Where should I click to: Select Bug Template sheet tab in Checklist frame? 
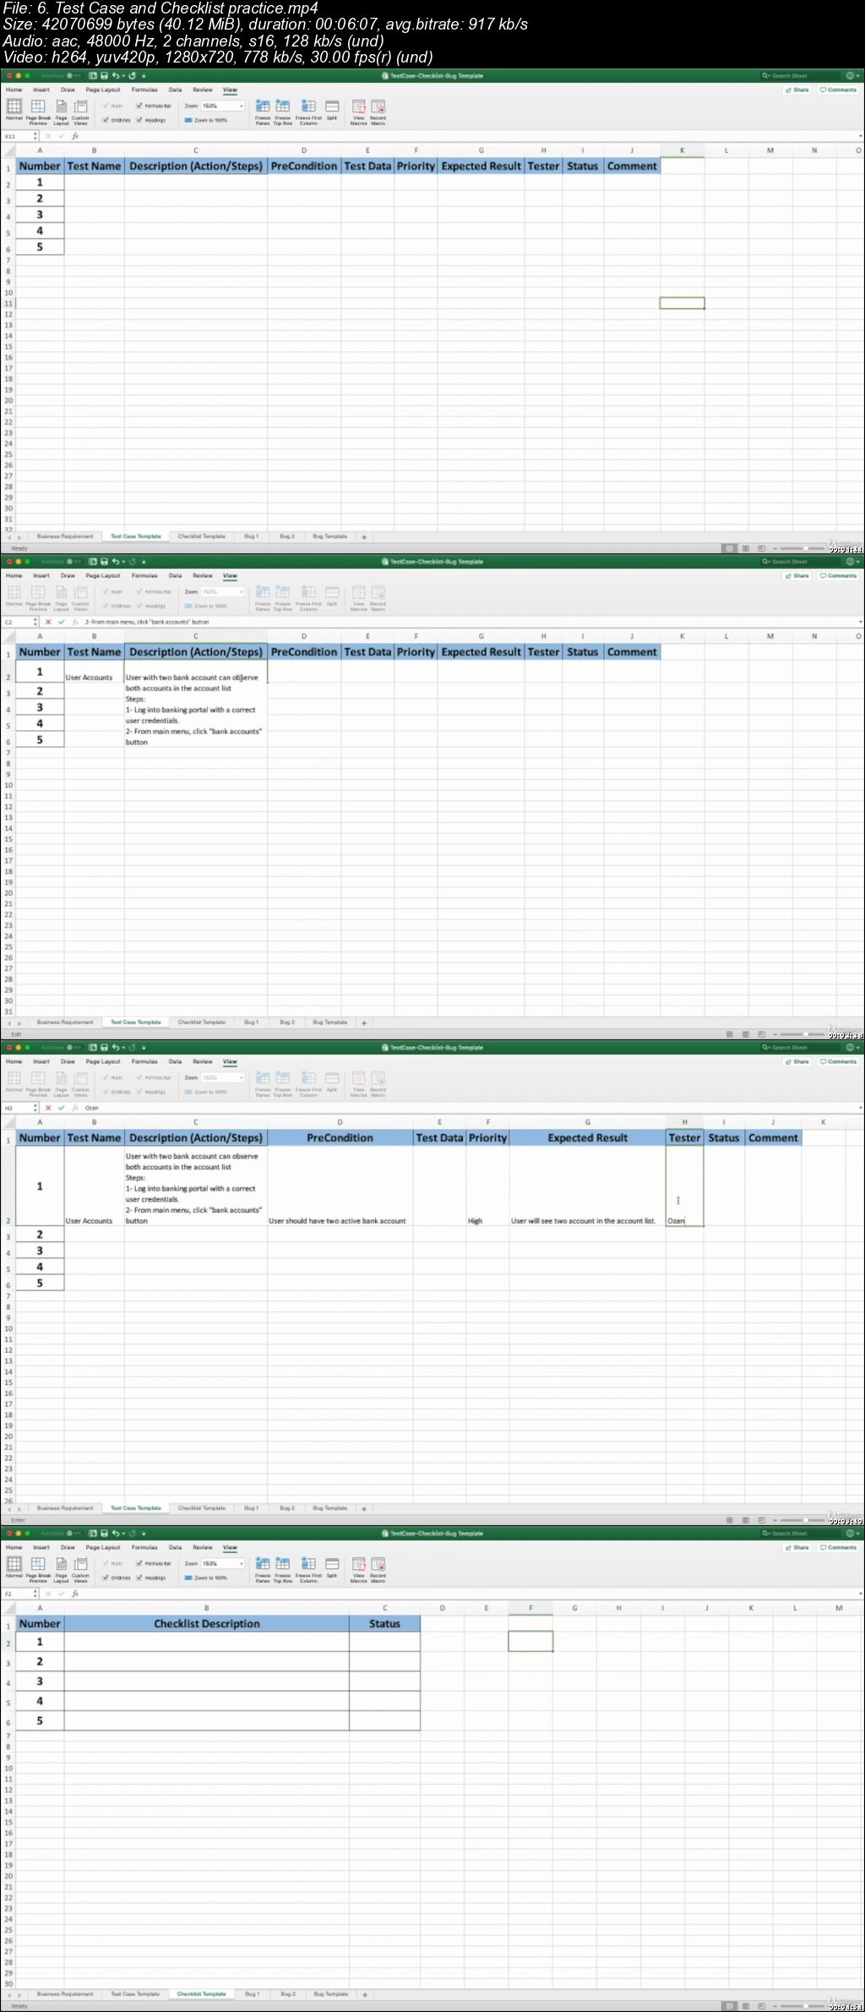[x=330, y=1994]
